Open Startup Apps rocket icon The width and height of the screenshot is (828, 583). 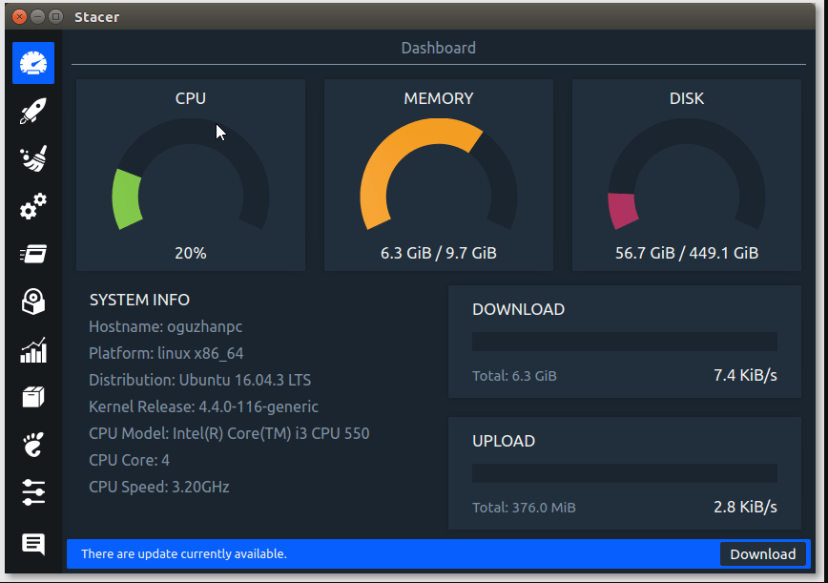click(x=33, y=111)
